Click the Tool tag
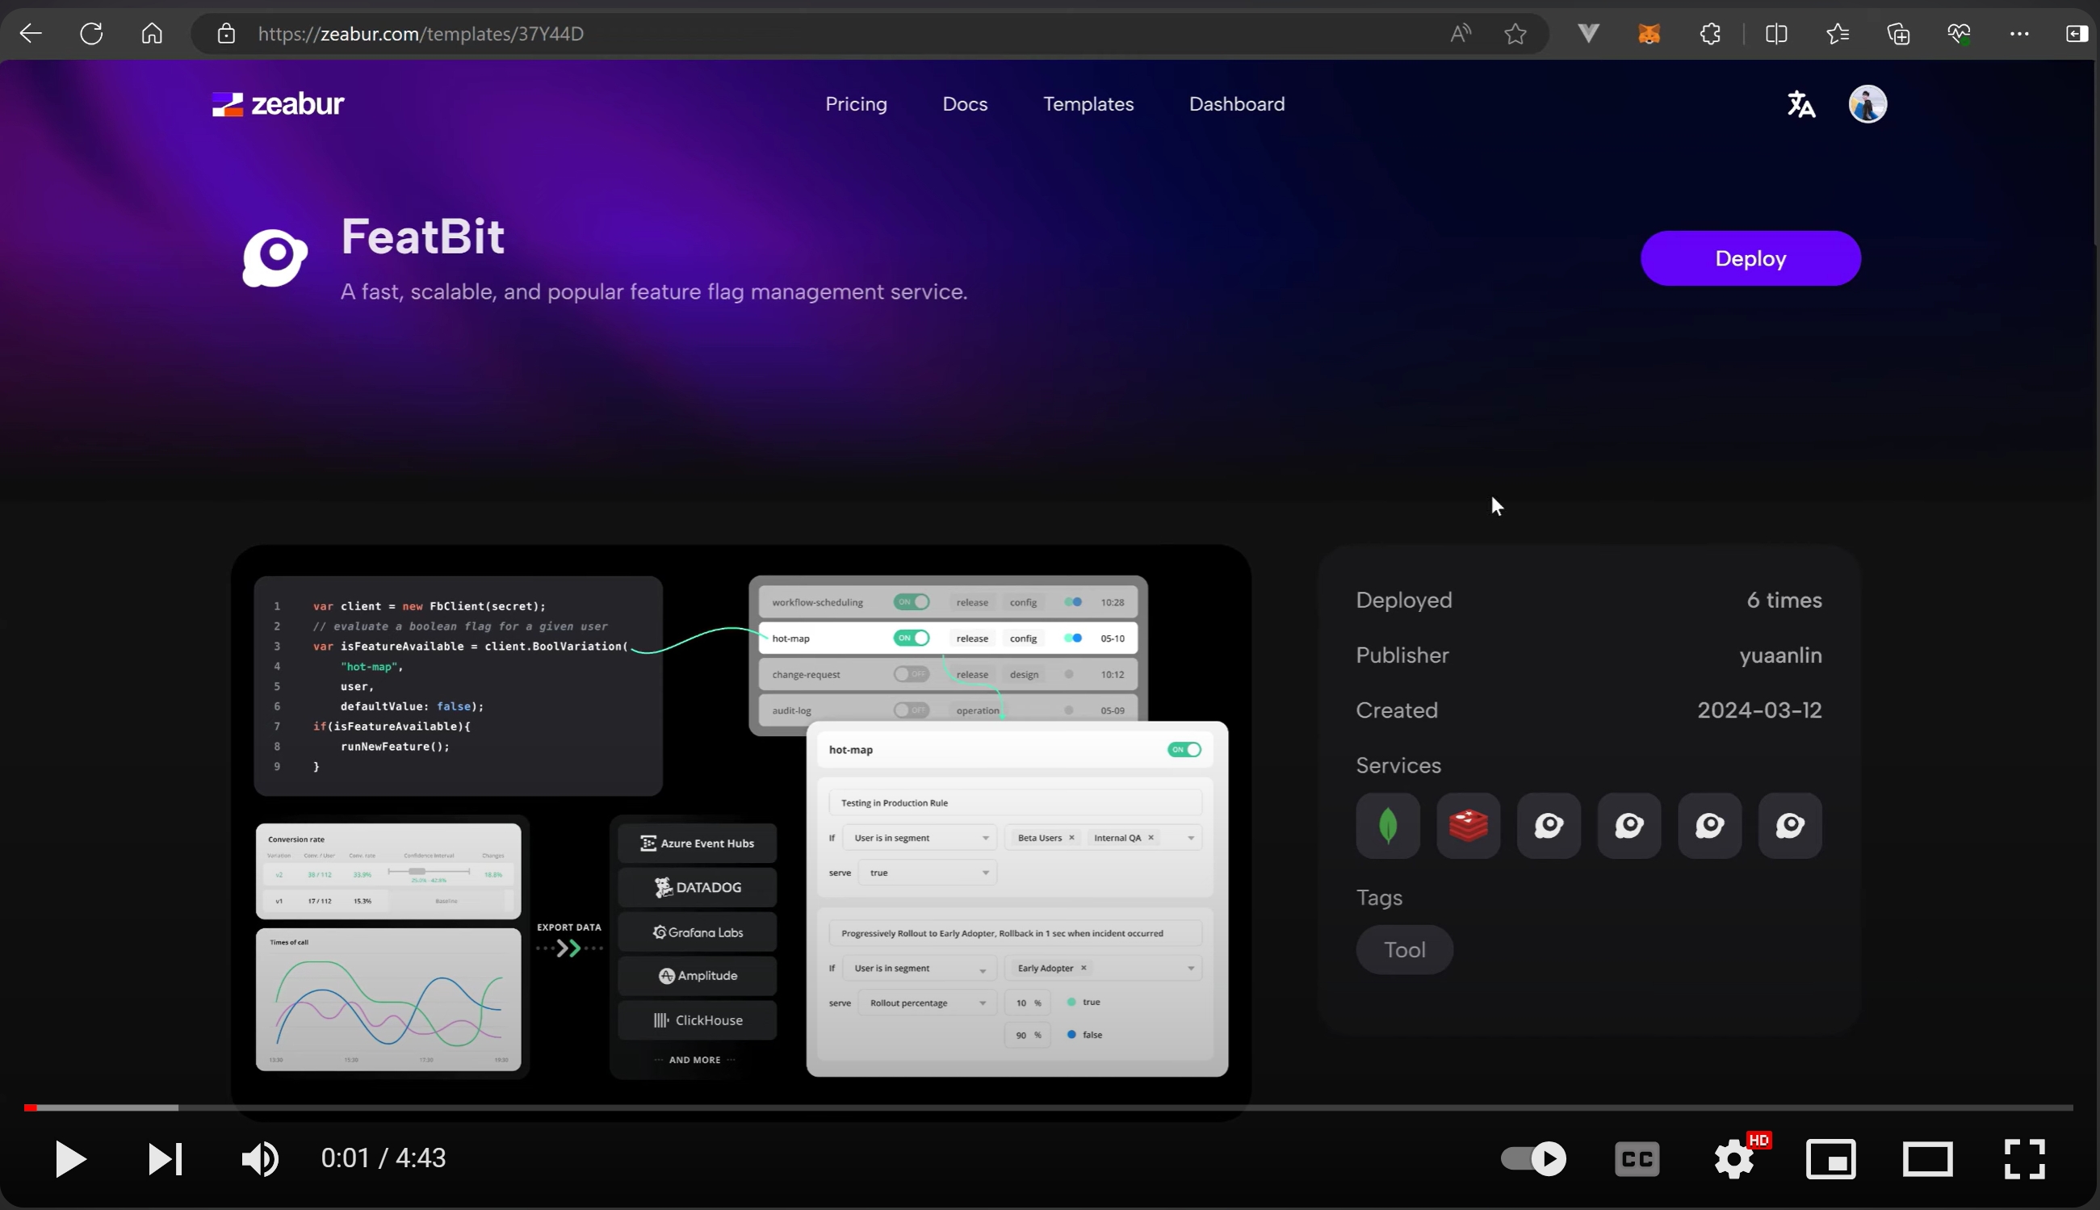This screenshot has height=1210, width=2100. pos(1404,949)
